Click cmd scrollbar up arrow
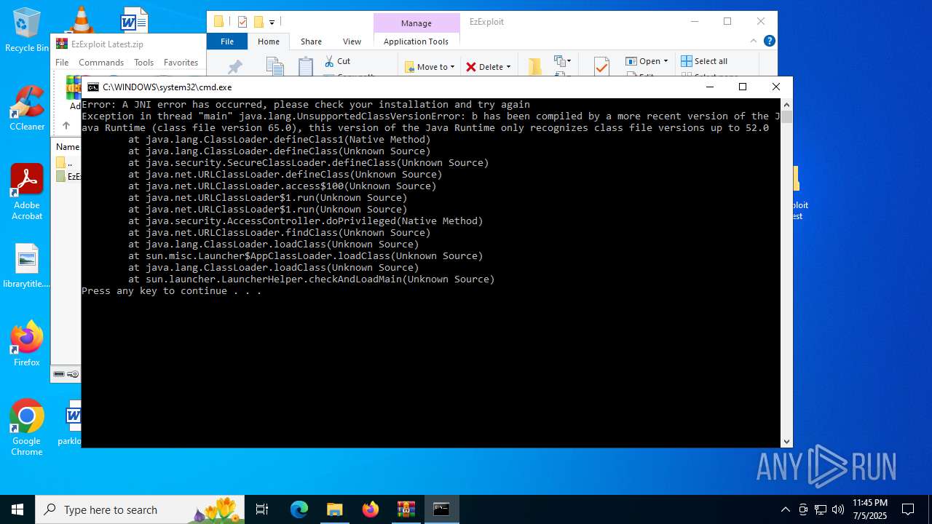This screenshot has height=524, width=932. click(786, 105)
